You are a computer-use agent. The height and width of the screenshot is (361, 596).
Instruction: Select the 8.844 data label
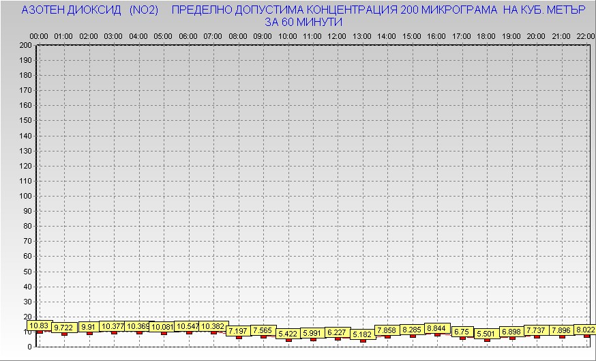436,328
